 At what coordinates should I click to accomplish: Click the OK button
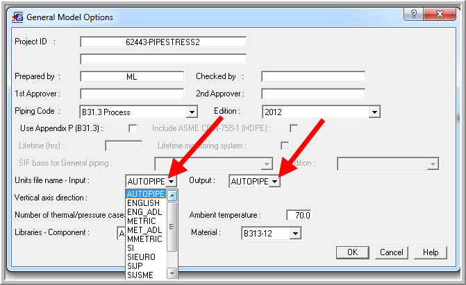click(353, 252)
